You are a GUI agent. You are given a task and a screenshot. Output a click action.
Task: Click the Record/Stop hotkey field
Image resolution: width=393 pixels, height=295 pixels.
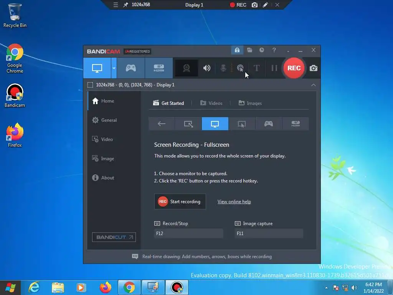pos(188,234)
